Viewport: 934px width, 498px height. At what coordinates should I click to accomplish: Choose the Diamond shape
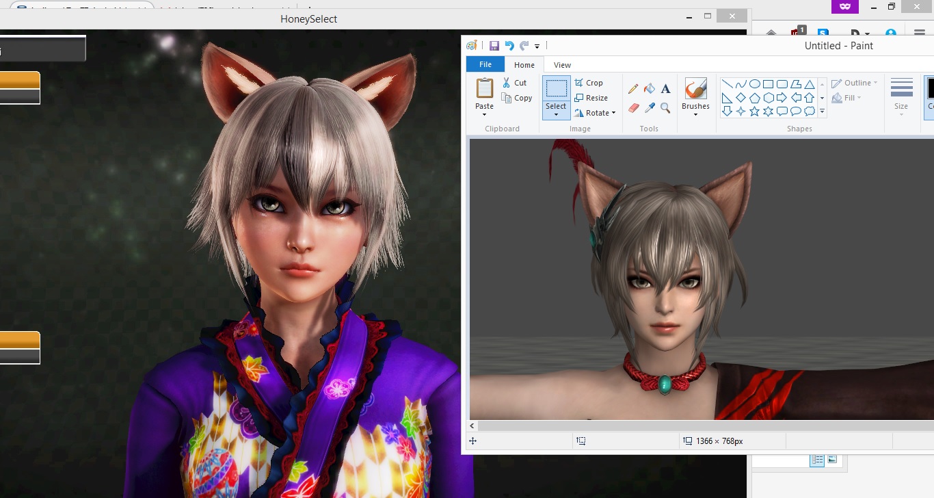coord(741,98)
